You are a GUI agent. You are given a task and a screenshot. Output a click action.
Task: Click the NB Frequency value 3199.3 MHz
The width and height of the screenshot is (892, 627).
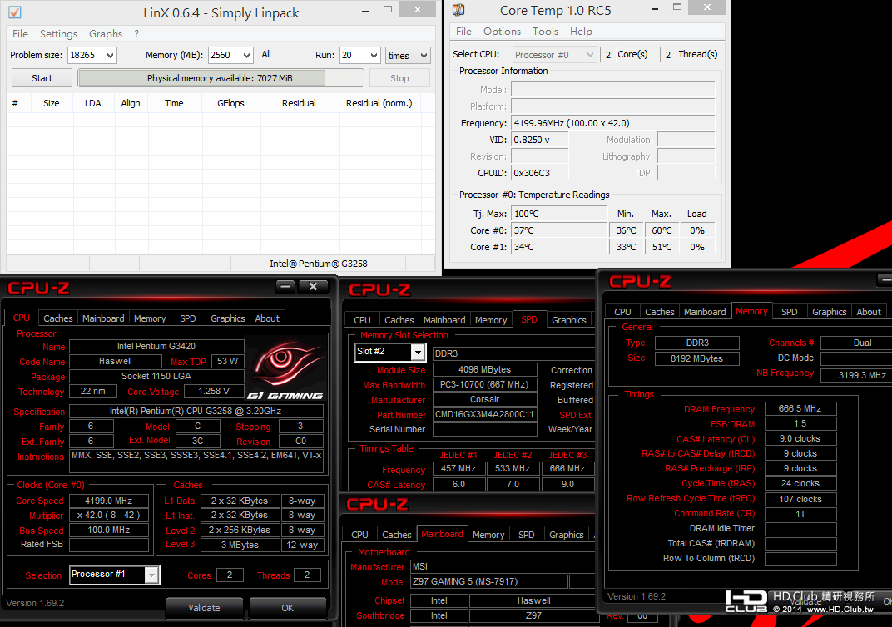click(857, 374)
